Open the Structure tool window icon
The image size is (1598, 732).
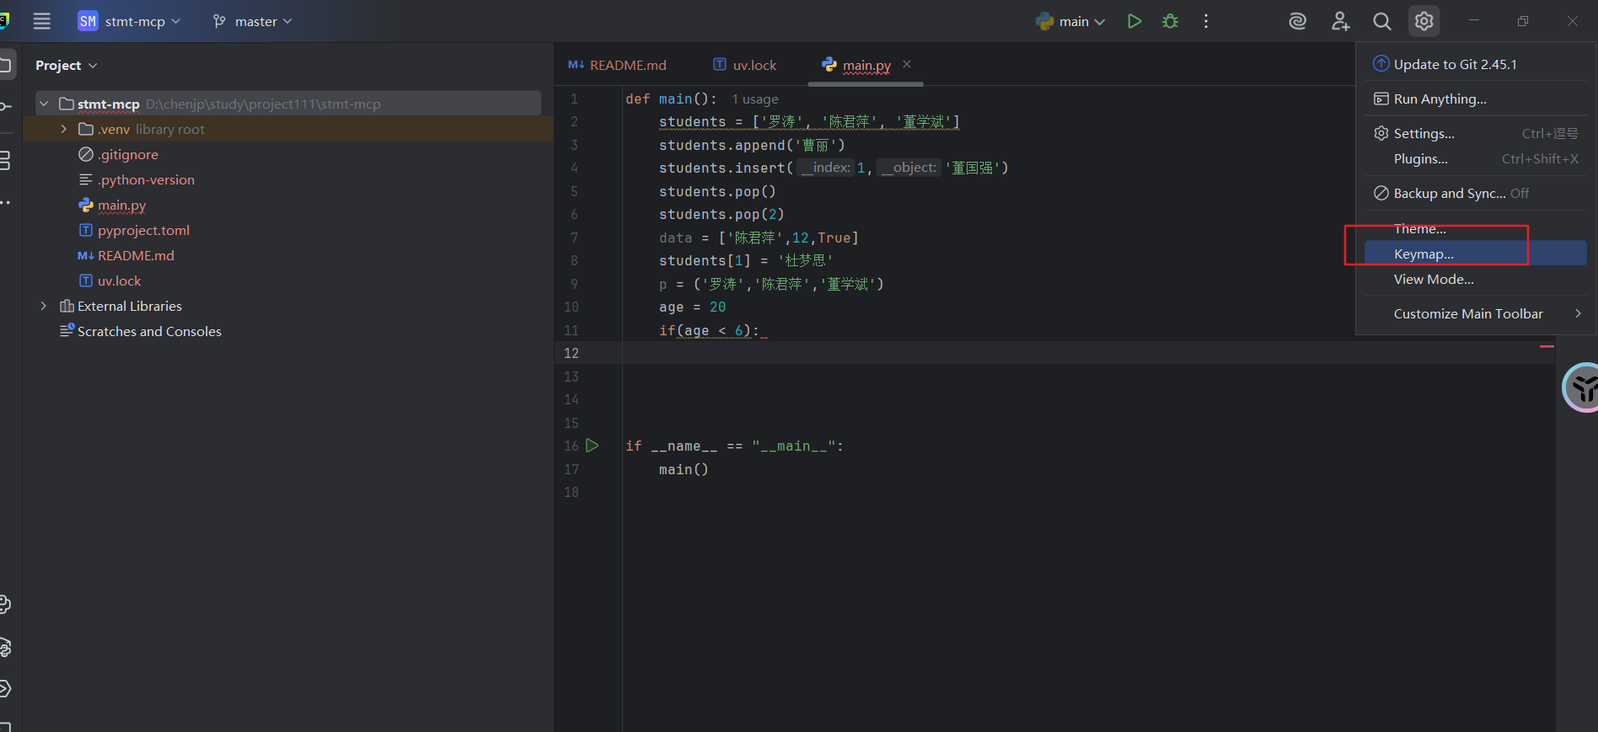(5, 160)
